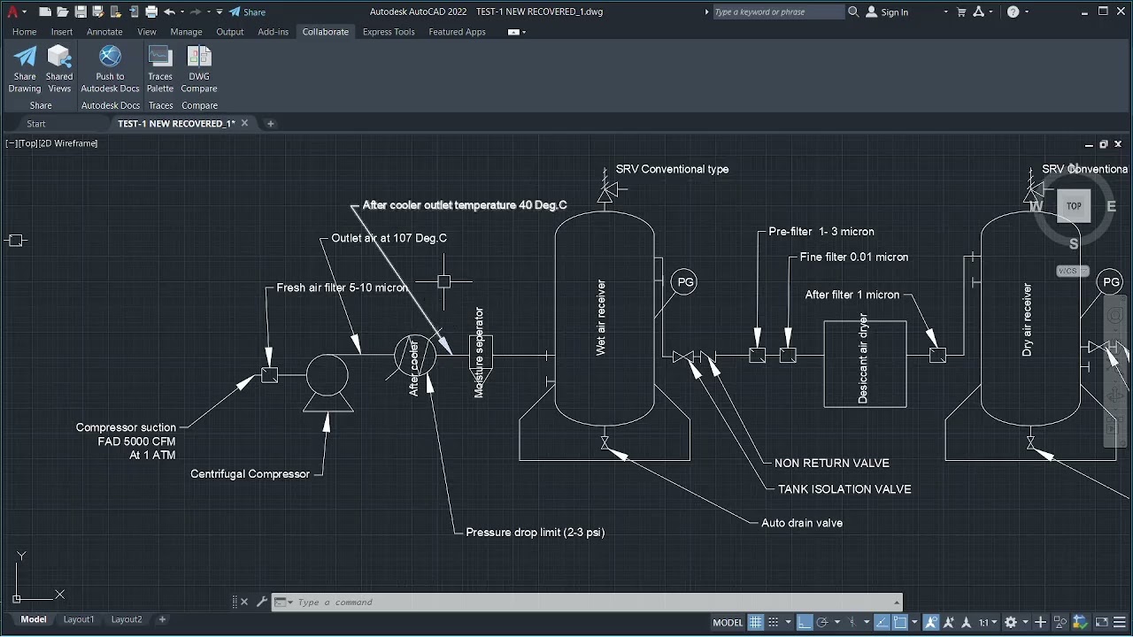This screenshot has width=1133, height=637.
Task: Expand the application menu dropdown arrow
Action: pyautogui.click(x=25, y=12)
